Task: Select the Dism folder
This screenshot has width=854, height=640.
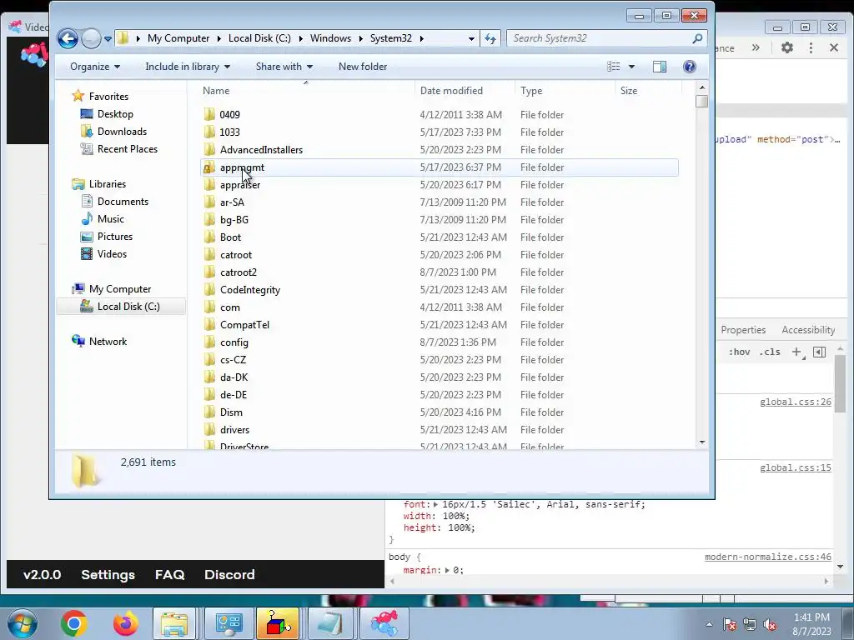Action: coord(231,412)
